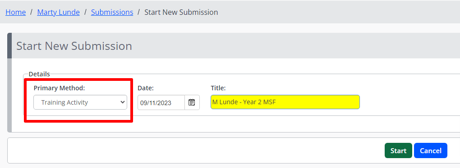Click the Start New Submission panel heading
Viewport: 460px width, 168px height.
[74, 46]
